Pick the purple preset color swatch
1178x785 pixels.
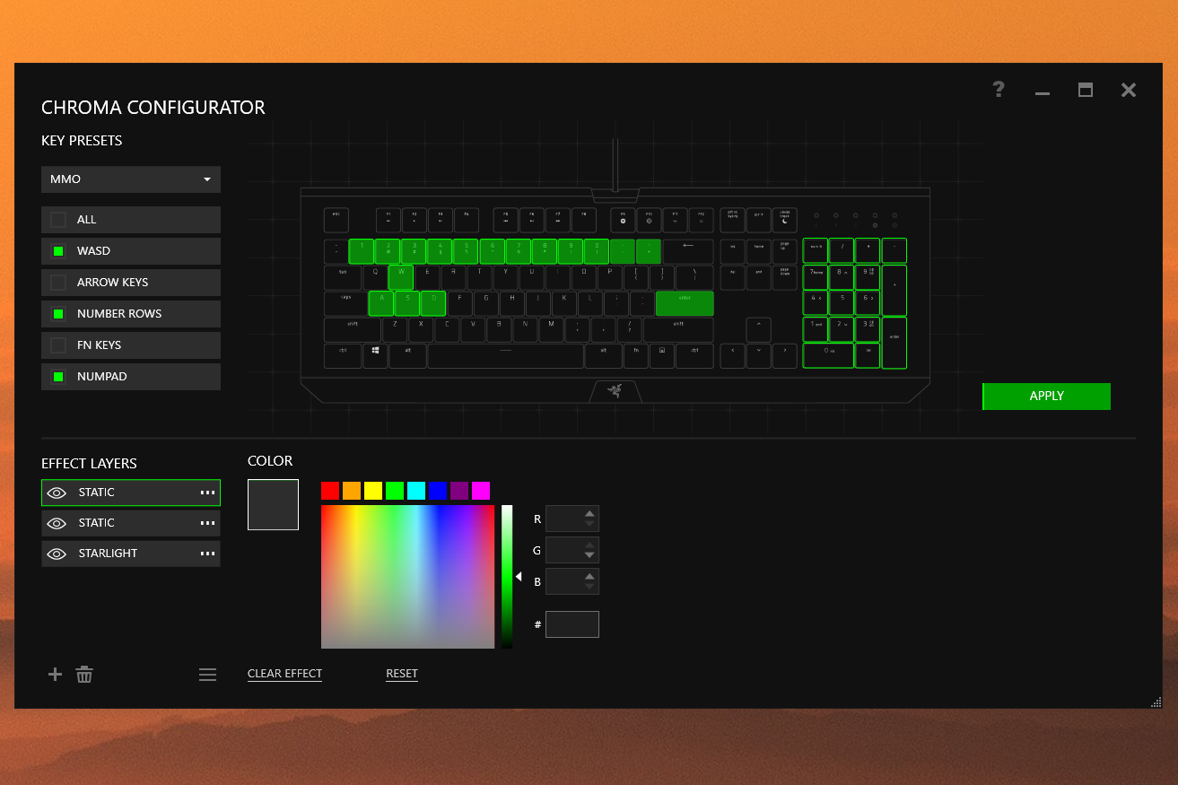[459, 491]
